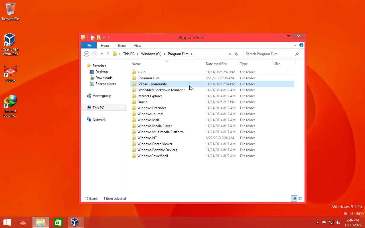Open Downloads under Favorites
365x228 pixels.
coord(104,78)
